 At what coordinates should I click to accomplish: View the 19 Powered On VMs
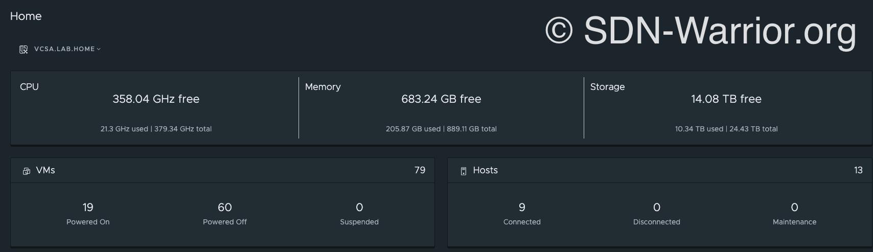88,208
